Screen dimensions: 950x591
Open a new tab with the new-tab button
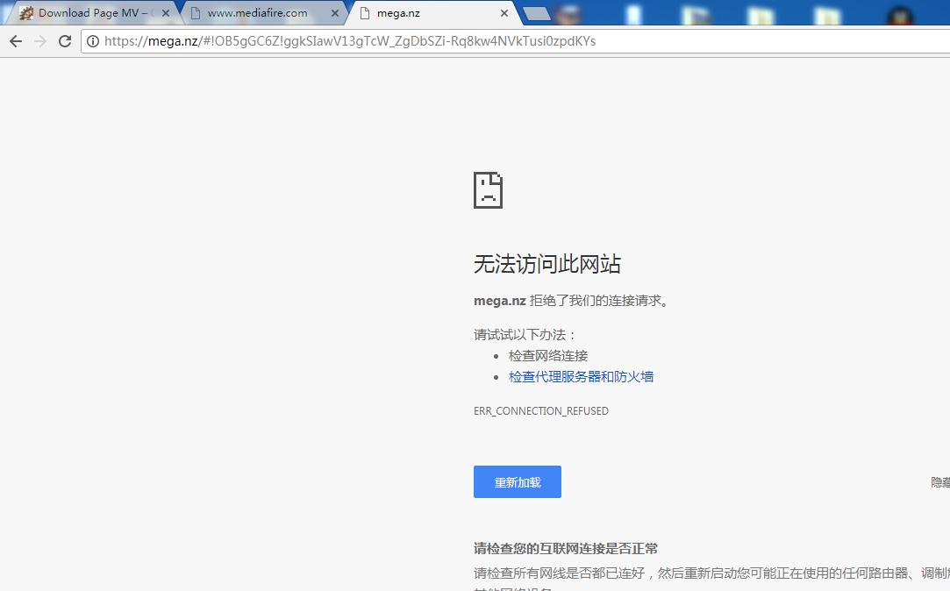coord(536,13)
